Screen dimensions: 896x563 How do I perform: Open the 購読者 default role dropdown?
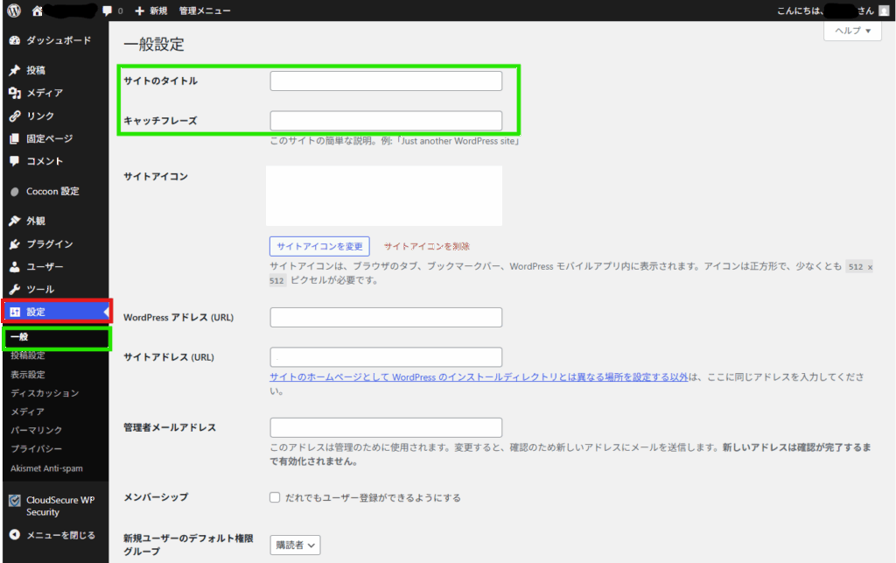click(295, 545)
